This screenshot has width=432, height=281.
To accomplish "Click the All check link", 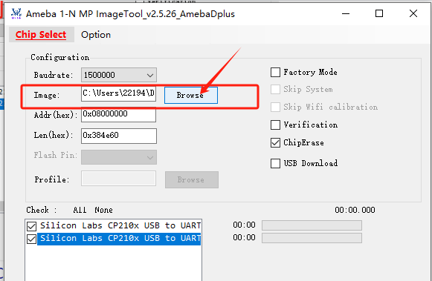I will [80, 210].
